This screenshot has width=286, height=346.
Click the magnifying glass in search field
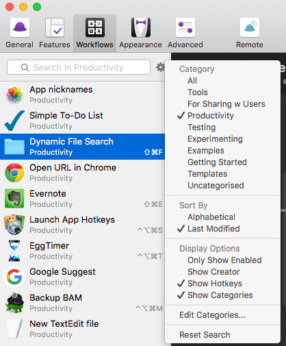click(x=25, y=68)
